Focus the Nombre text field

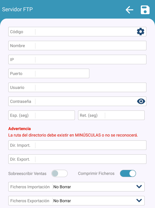[x=90, y=46]
